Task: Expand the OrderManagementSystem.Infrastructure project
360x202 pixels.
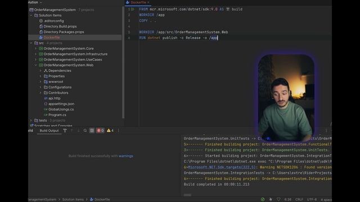Action: 36,54
